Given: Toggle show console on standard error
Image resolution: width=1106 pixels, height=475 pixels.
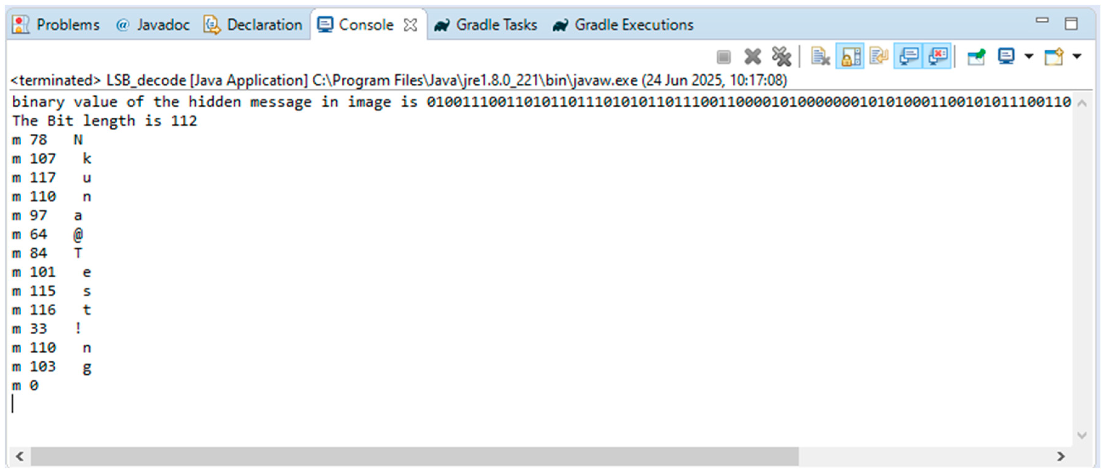Looking at the screenshot, I should [937, 57].
